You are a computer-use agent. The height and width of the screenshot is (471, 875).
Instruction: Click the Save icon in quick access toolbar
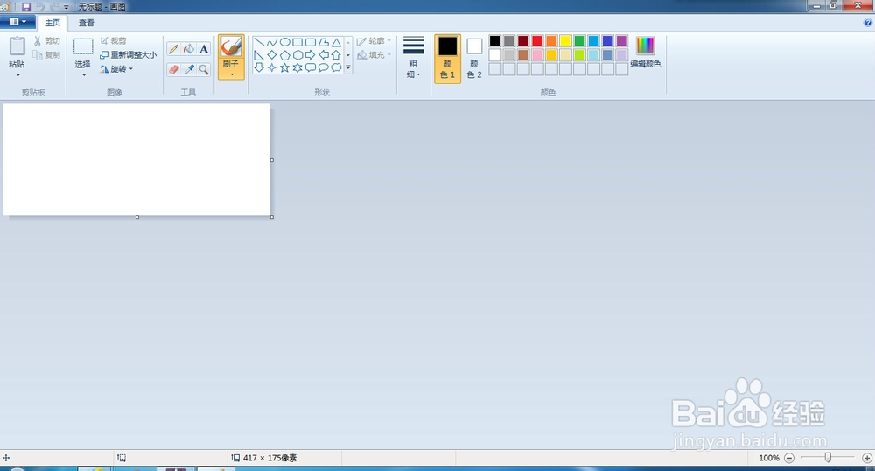(x=26, y=7)
